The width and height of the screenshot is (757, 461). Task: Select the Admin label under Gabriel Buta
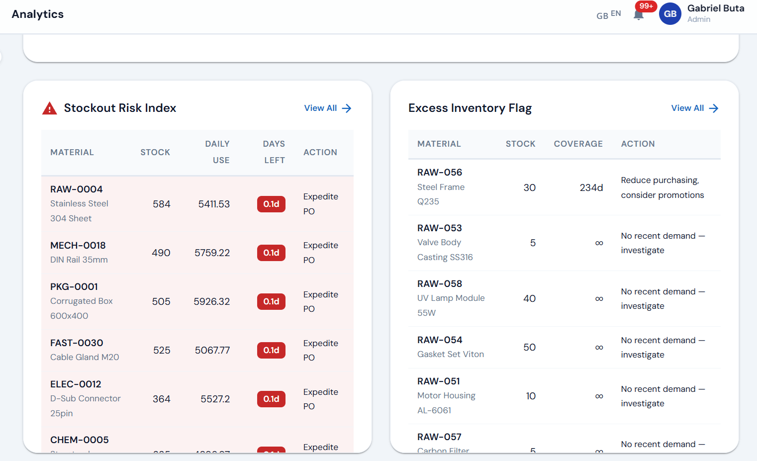(x=699, y=19)
